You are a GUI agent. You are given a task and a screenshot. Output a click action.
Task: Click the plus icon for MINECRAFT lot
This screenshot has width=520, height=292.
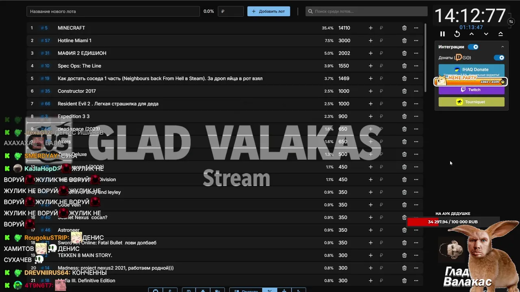tap(370, 28)
